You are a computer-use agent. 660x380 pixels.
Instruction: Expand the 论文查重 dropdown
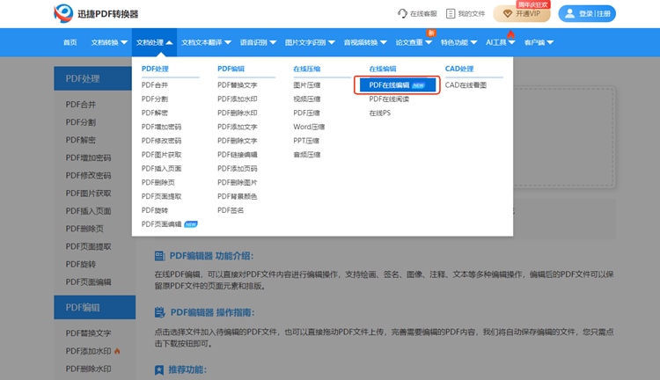click(414, 42)
